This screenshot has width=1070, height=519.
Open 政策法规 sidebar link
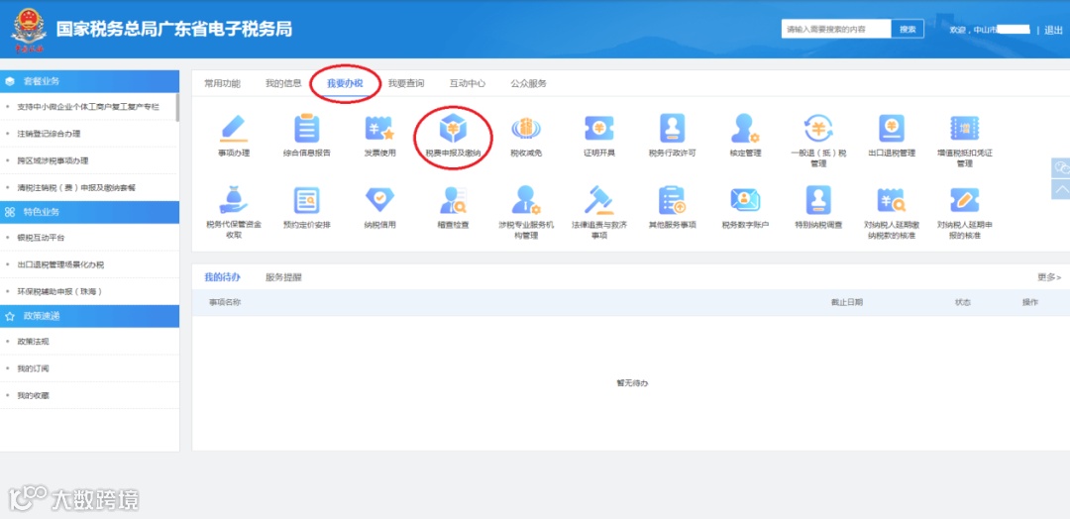point(33,342)
